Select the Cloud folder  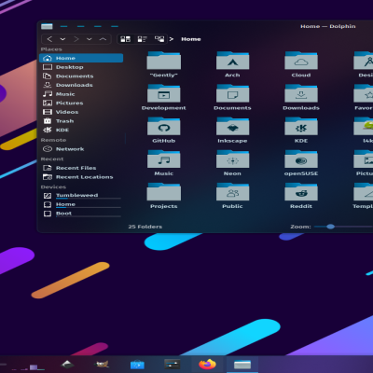click(301, 64)
